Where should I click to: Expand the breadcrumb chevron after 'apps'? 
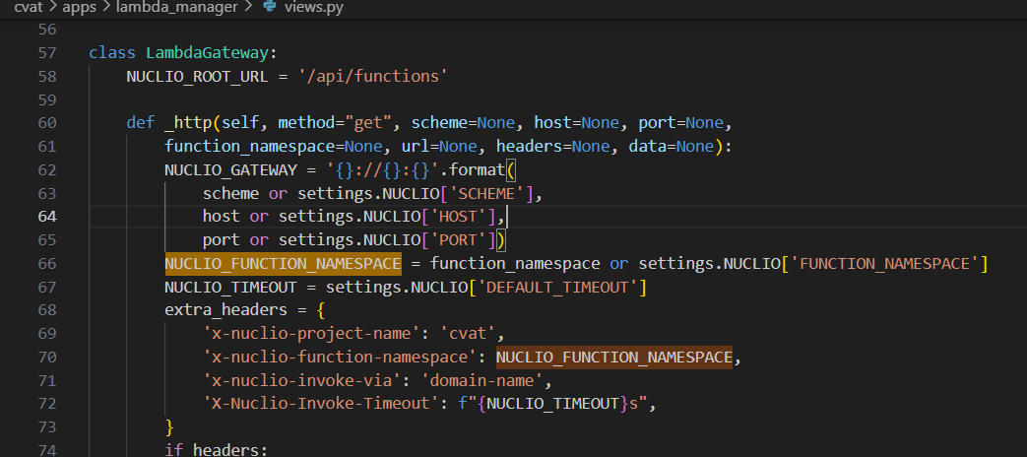coord(106,8)
